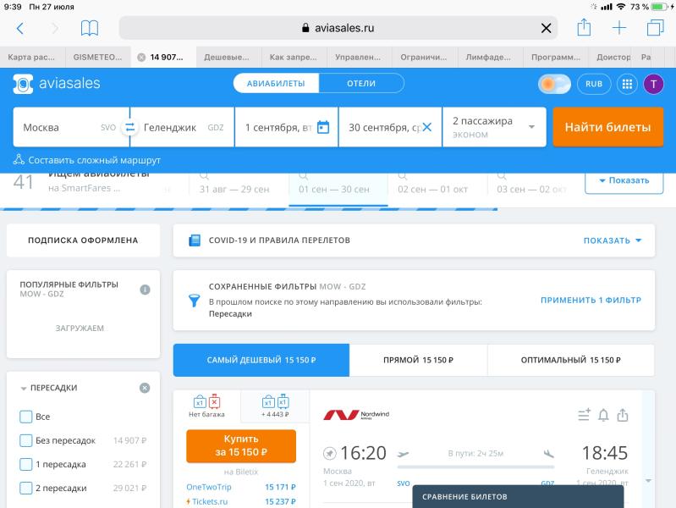
Task: Select the Прямой sorting tab
Action: [x=418, y=360]
